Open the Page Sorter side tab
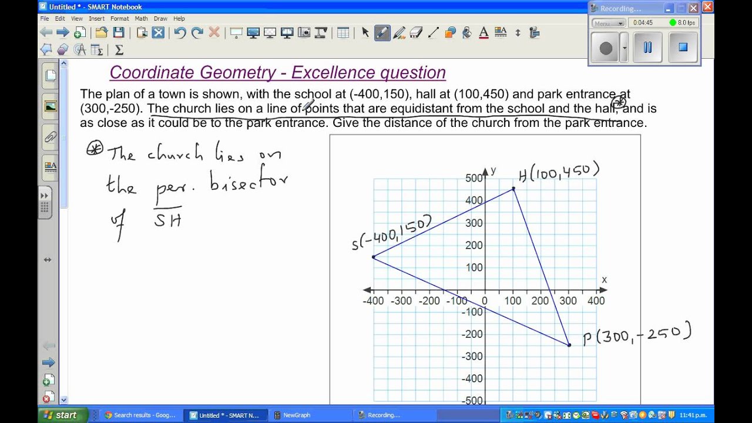 (x=51, y=75)
